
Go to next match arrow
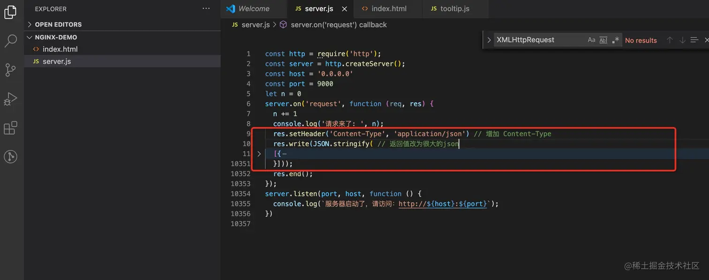[682, 40]
